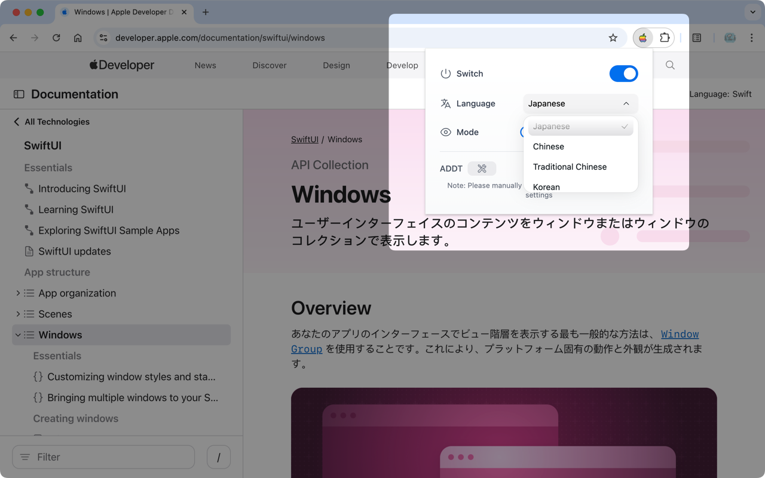Click App structure section heading
Viewport: 765px width, 478px height.
(57, 272)
